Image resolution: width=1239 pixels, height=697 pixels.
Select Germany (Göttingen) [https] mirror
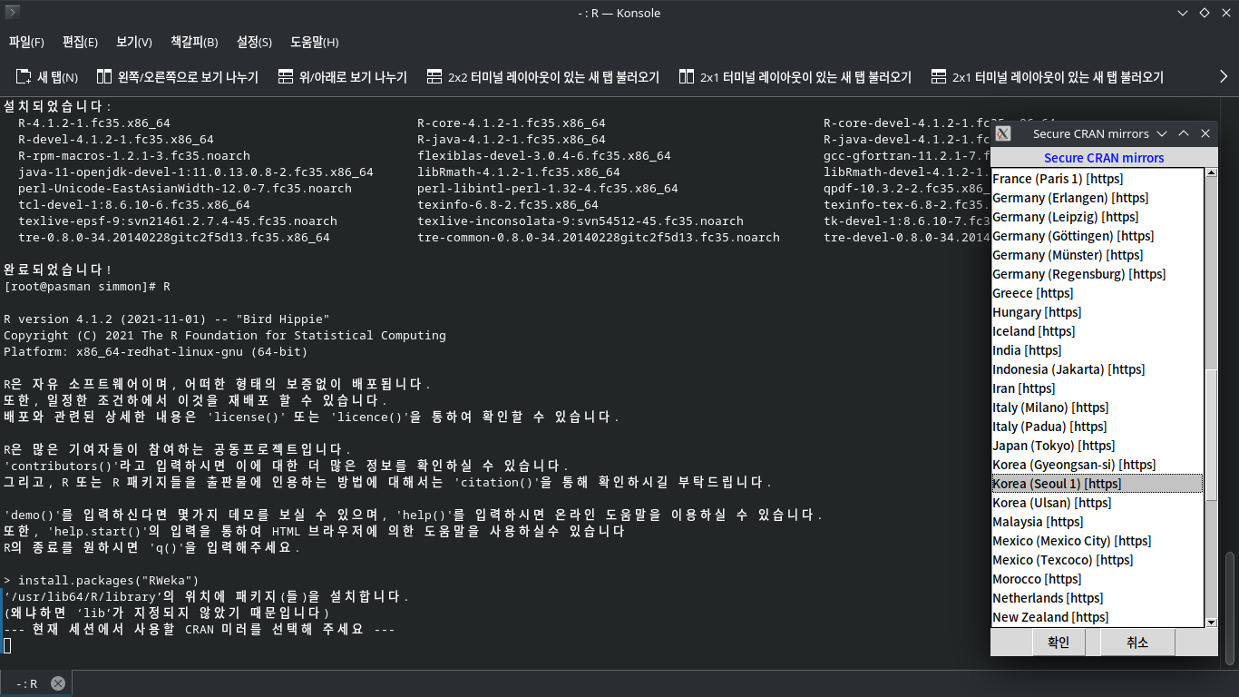pos(1098,236)
